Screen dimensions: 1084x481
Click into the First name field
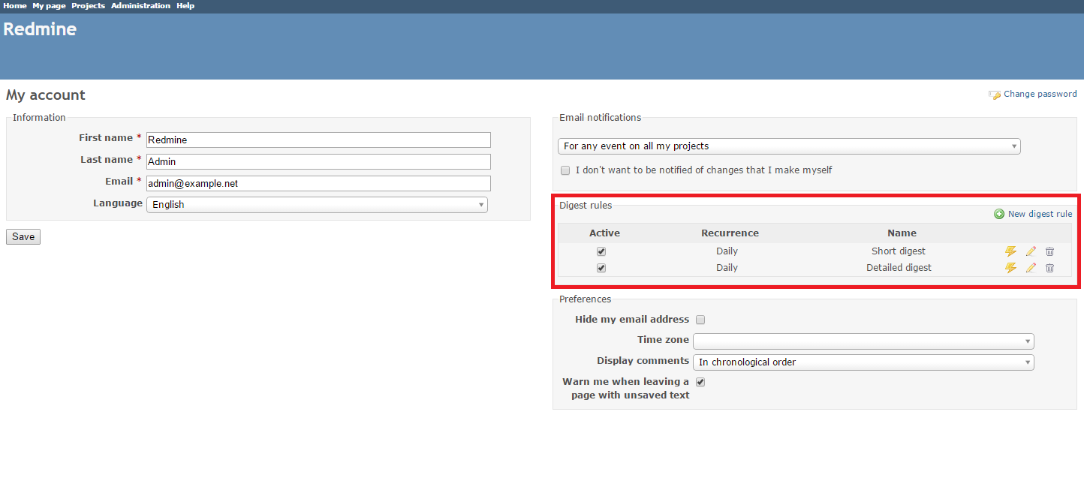click(318, 140)
